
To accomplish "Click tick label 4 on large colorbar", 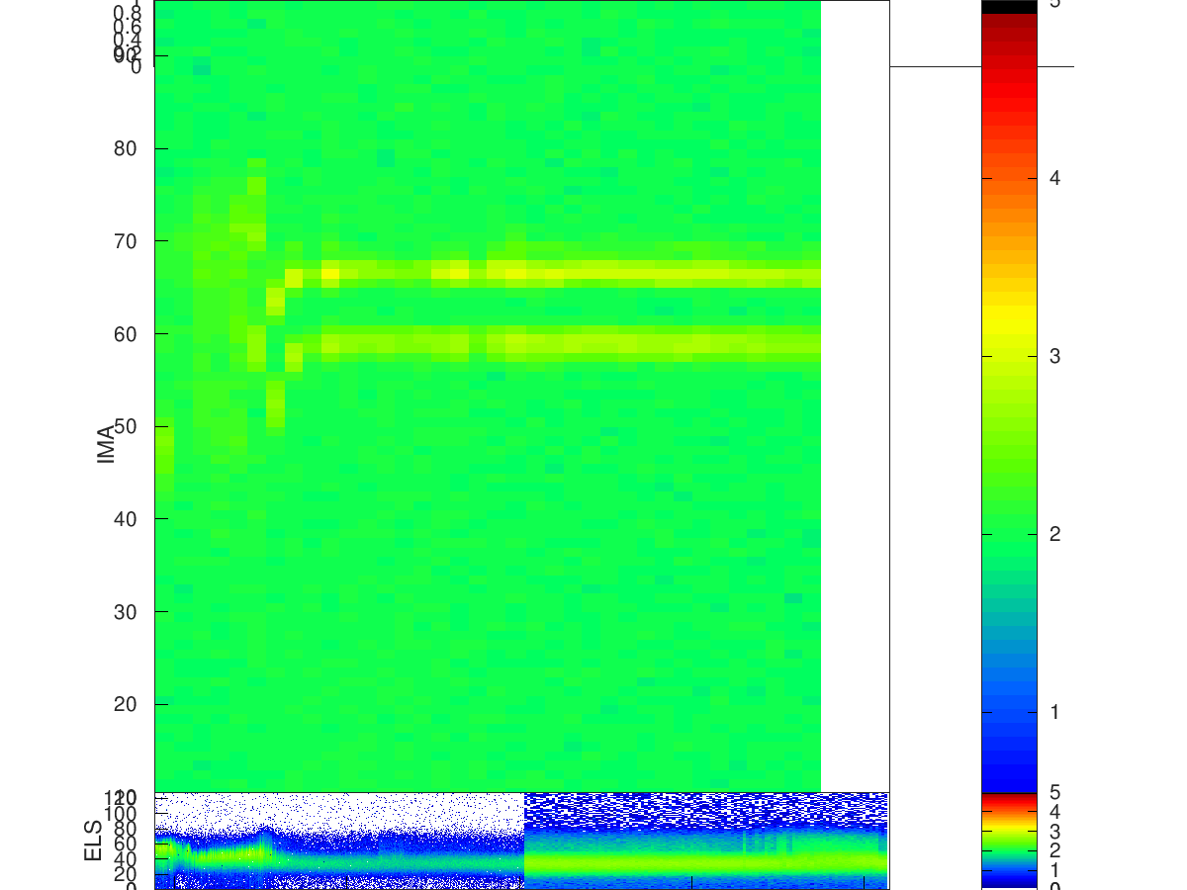I will click(x=1054, y=178).
